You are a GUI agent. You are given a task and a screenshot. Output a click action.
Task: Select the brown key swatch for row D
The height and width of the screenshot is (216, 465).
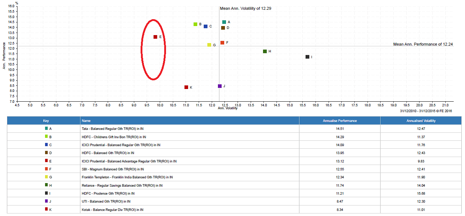(46, 153)
